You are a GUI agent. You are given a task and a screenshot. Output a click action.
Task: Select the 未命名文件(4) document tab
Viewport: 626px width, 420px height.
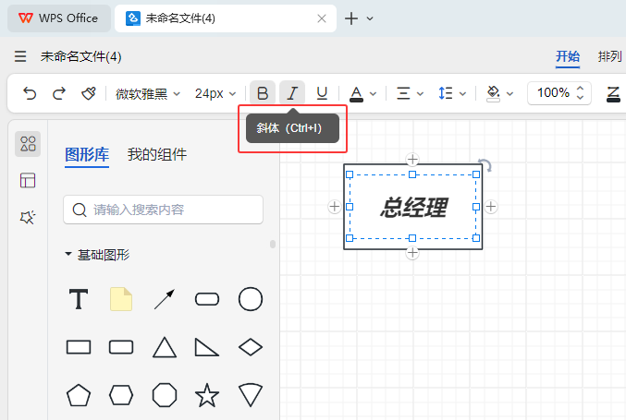pos(226,18)
